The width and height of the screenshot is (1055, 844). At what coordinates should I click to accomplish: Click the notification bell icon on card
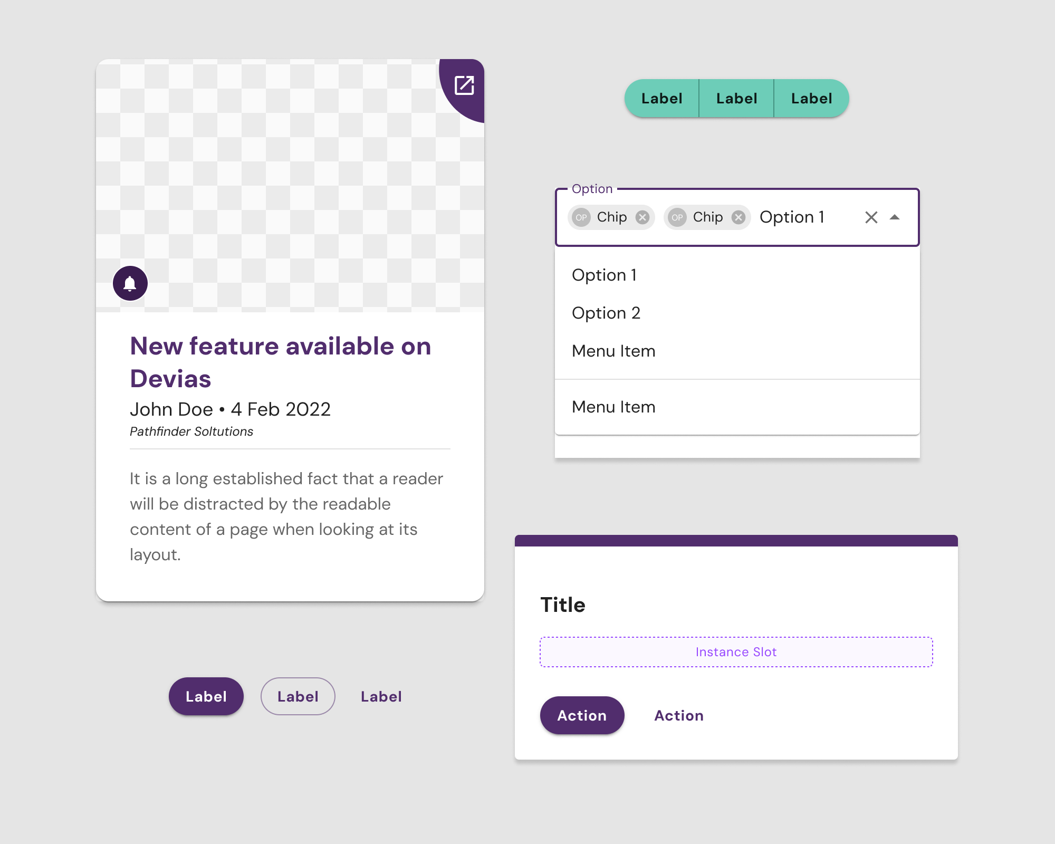point(130,284)
